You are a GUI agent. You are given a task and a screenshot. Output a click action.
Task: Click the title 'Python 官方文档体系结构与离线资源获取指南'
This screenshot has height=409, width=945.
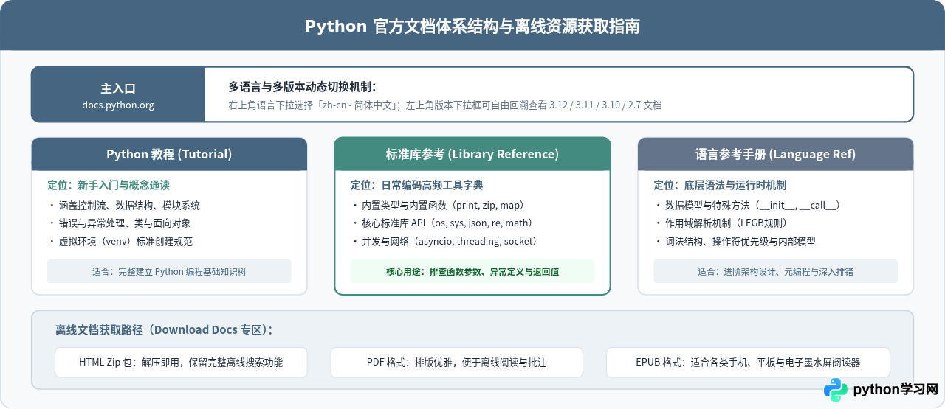point(472,27)
